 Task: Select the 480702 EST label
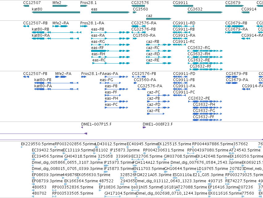(x=39, y=193)
